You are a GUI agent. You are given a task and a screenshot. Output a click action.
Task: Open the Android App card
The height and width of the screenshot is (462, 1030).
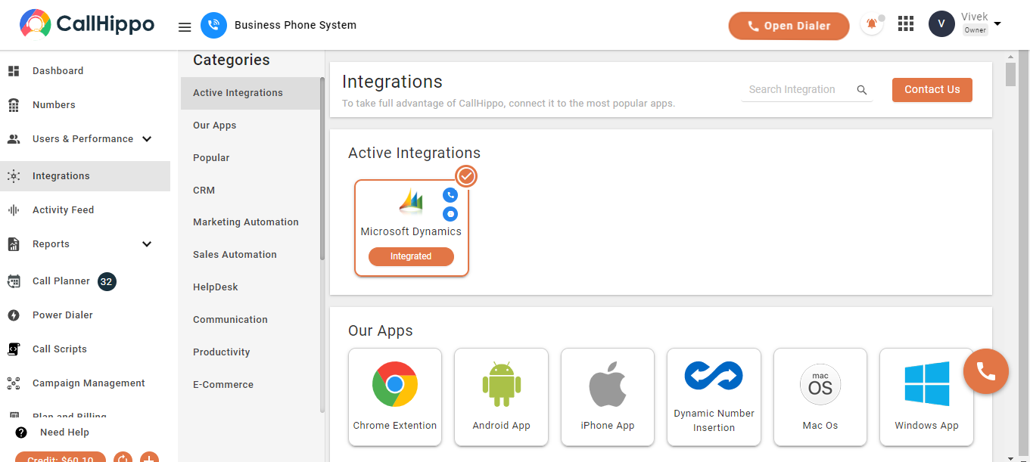501,397
